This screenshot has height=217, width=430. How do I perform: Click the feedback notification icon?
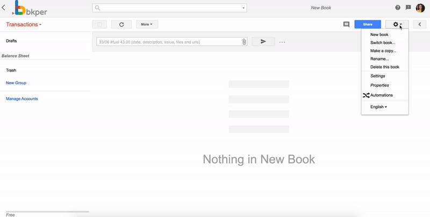408,8
